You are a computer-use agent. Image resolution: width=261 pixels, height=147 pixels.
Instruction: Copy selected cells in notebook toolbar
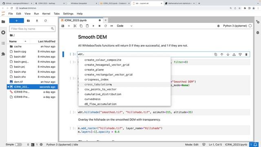coord(81,26)
